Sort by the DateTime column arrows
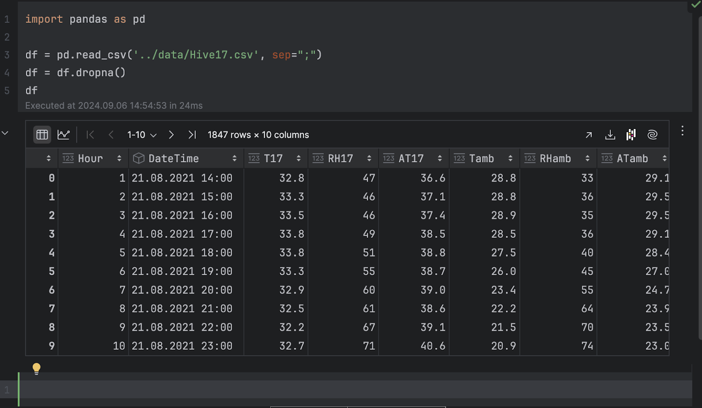Viewport: 702px width, 408px height. tap(234, 158)
